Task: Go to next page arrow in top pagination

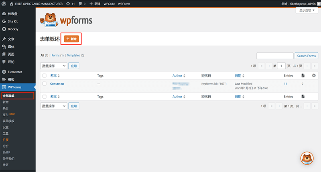Action: click(307, 66)
